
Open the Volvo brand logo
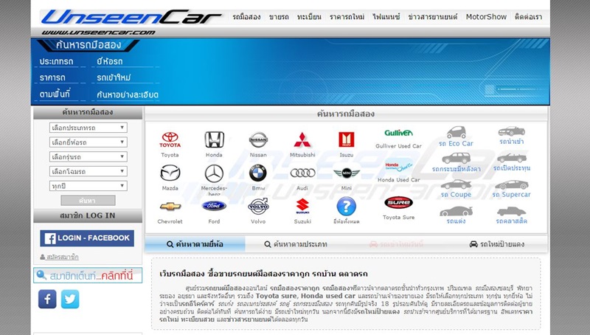[x=258, y=206]
